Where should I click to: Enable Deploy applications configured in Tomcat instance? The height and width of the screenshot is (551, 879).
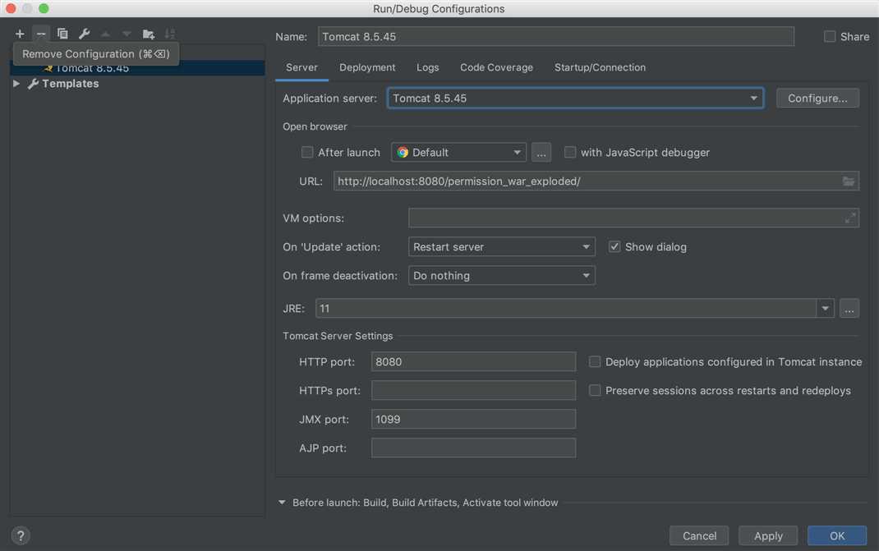pyautogui.click(x=595, y=361)
